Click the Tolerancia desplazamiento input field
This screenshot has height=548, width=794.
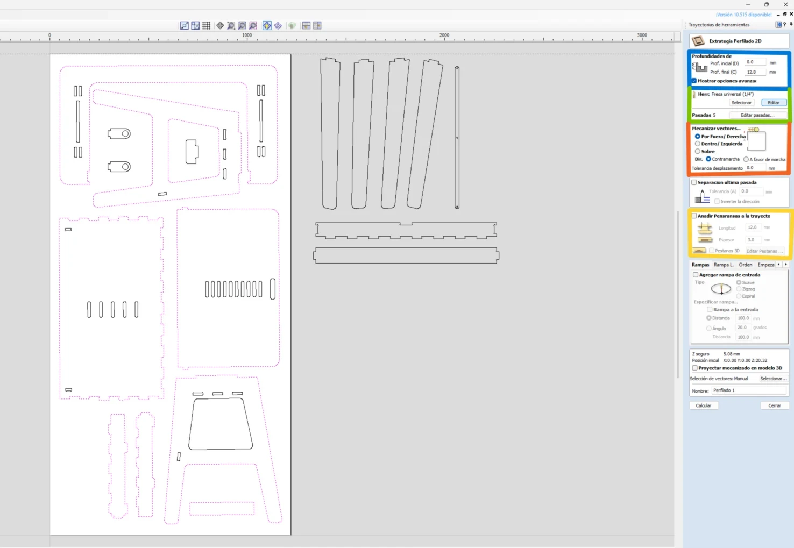(x=756, y=168)
